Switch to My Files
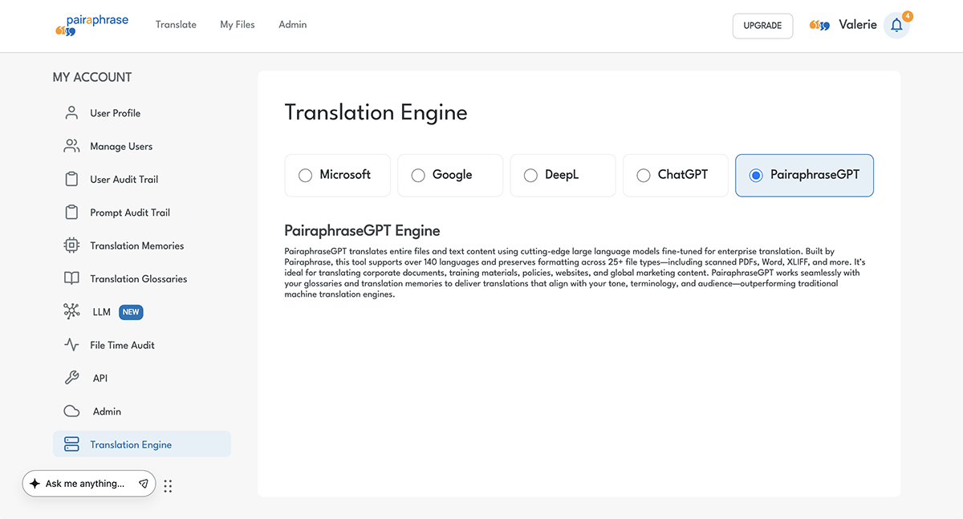This screenshot has height=519, width=963. pyautogui.click(x=237, y=25)
